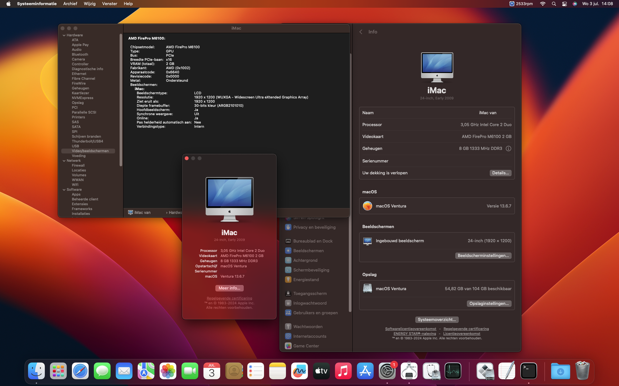Open FaceTime in the Dock
619x386 pixels.
[190, 371]
